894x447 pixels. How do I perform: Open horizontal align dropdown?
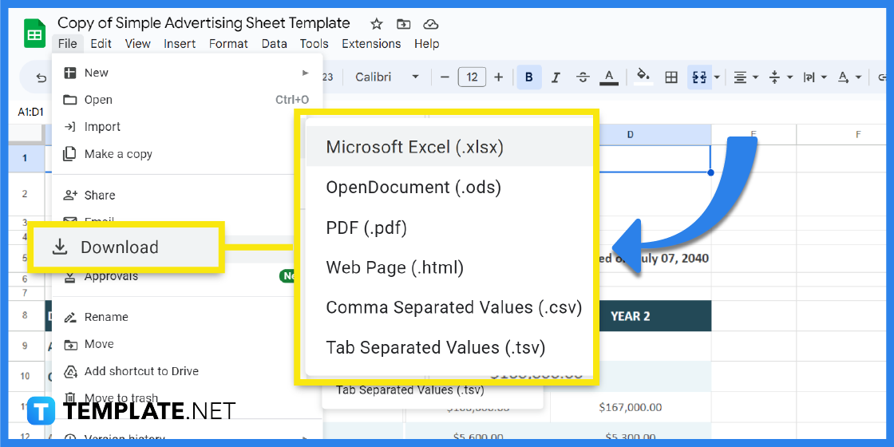point(746,77)
